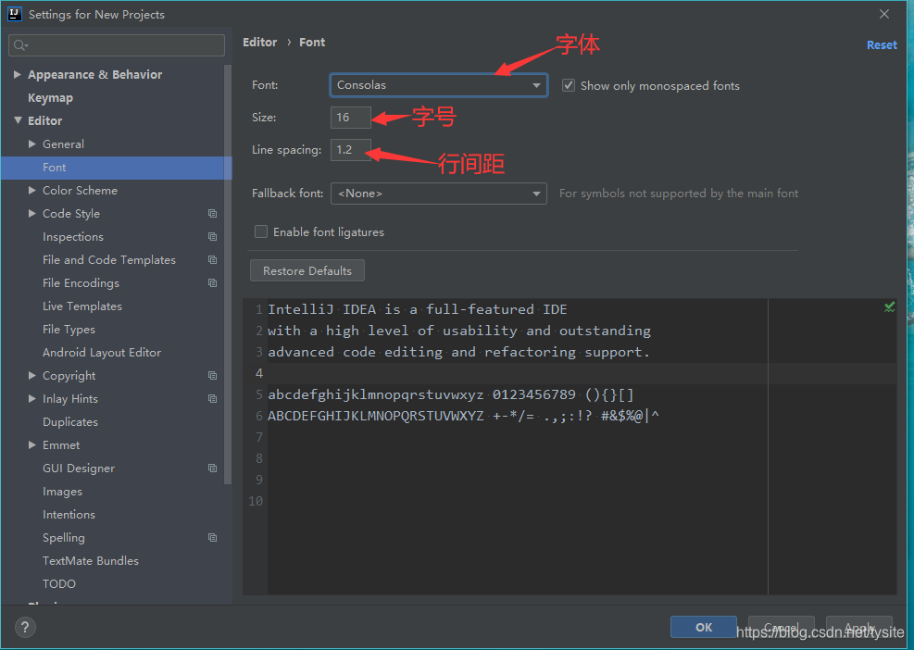The height and width of the screenshot is (650, 914).
Task: Expand Appearance & Behavior section
Action: tap(18, 75)
